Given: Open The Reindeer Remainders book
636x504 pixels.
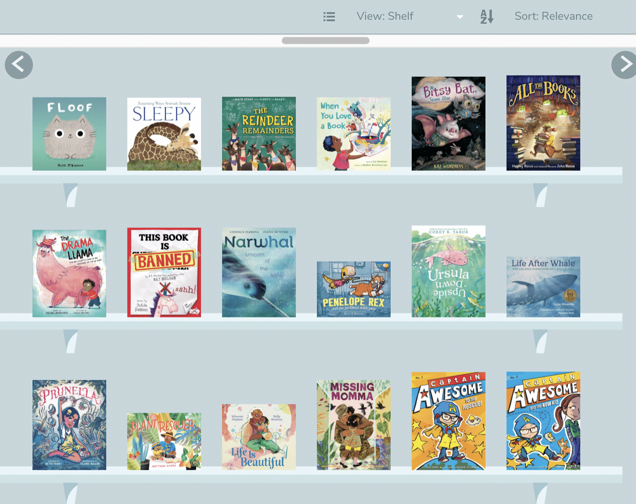Looking at the screenshot, I should (x=259, y=134).
